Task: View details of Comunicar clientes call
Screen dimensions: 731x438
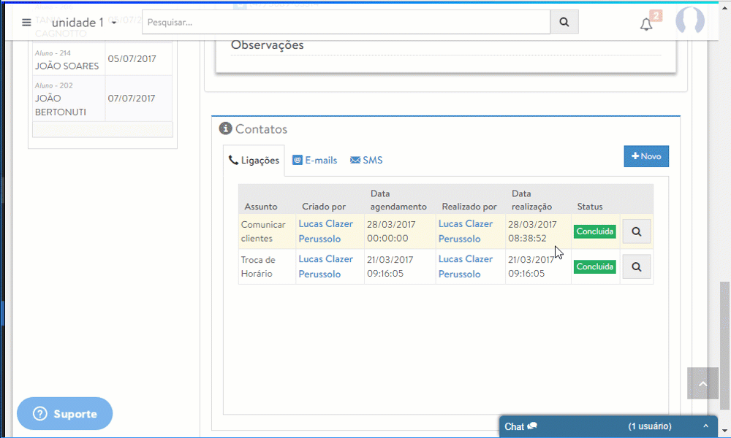Action: point(636,231)
